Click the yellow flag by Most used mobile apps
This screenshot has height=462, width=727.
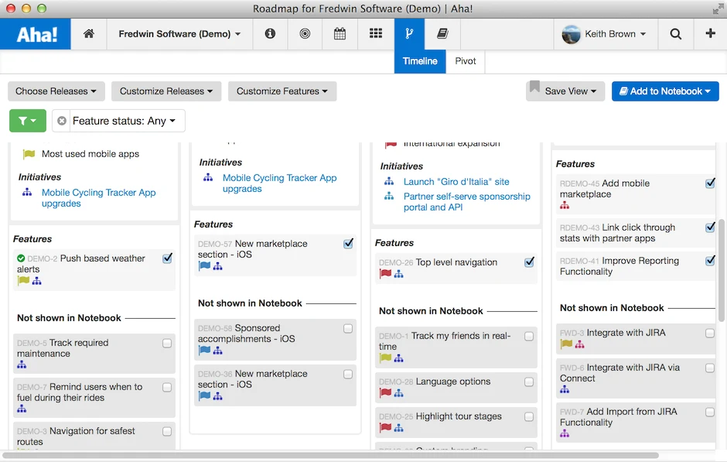(29, 154)
